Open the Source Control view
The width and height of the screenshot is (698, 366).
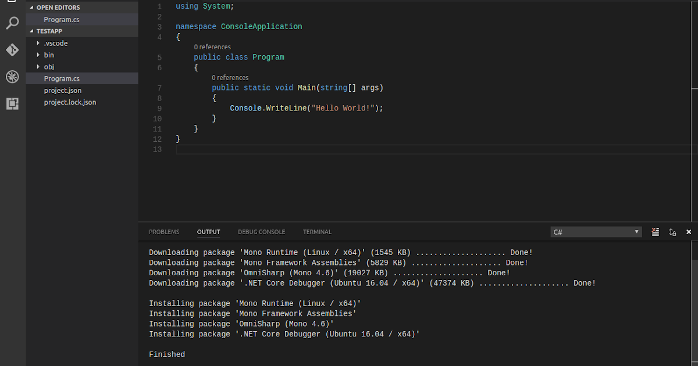12,50
